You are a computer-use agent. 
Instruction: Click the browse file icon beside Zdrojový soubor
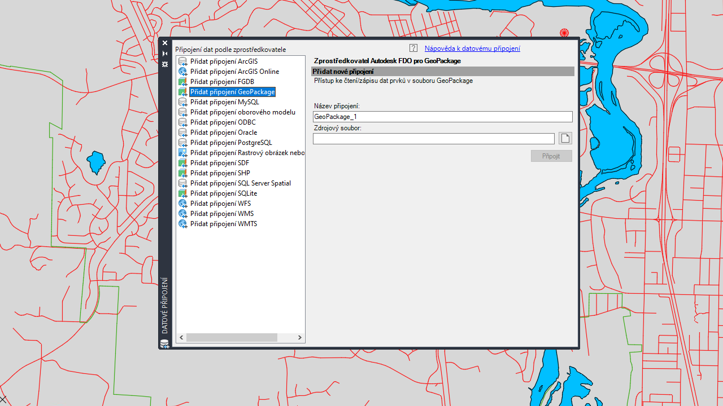pos(565,138)
